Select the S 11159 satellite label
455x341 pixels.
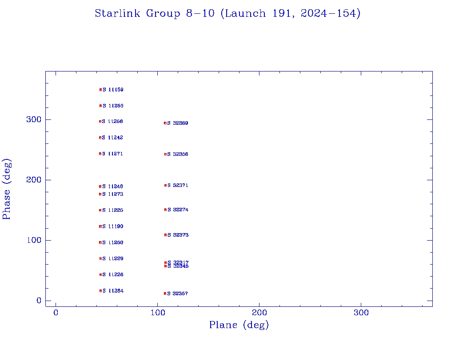click(x=113, y=90)
